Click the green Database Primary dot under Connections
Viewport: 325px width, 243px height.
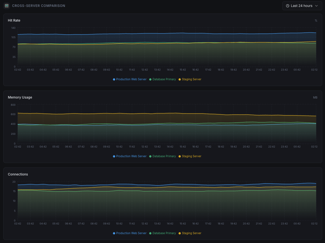(150, 233)
